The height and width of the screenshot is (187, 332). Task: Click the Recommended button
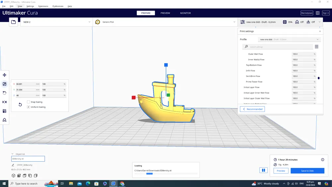coord(252,109)
